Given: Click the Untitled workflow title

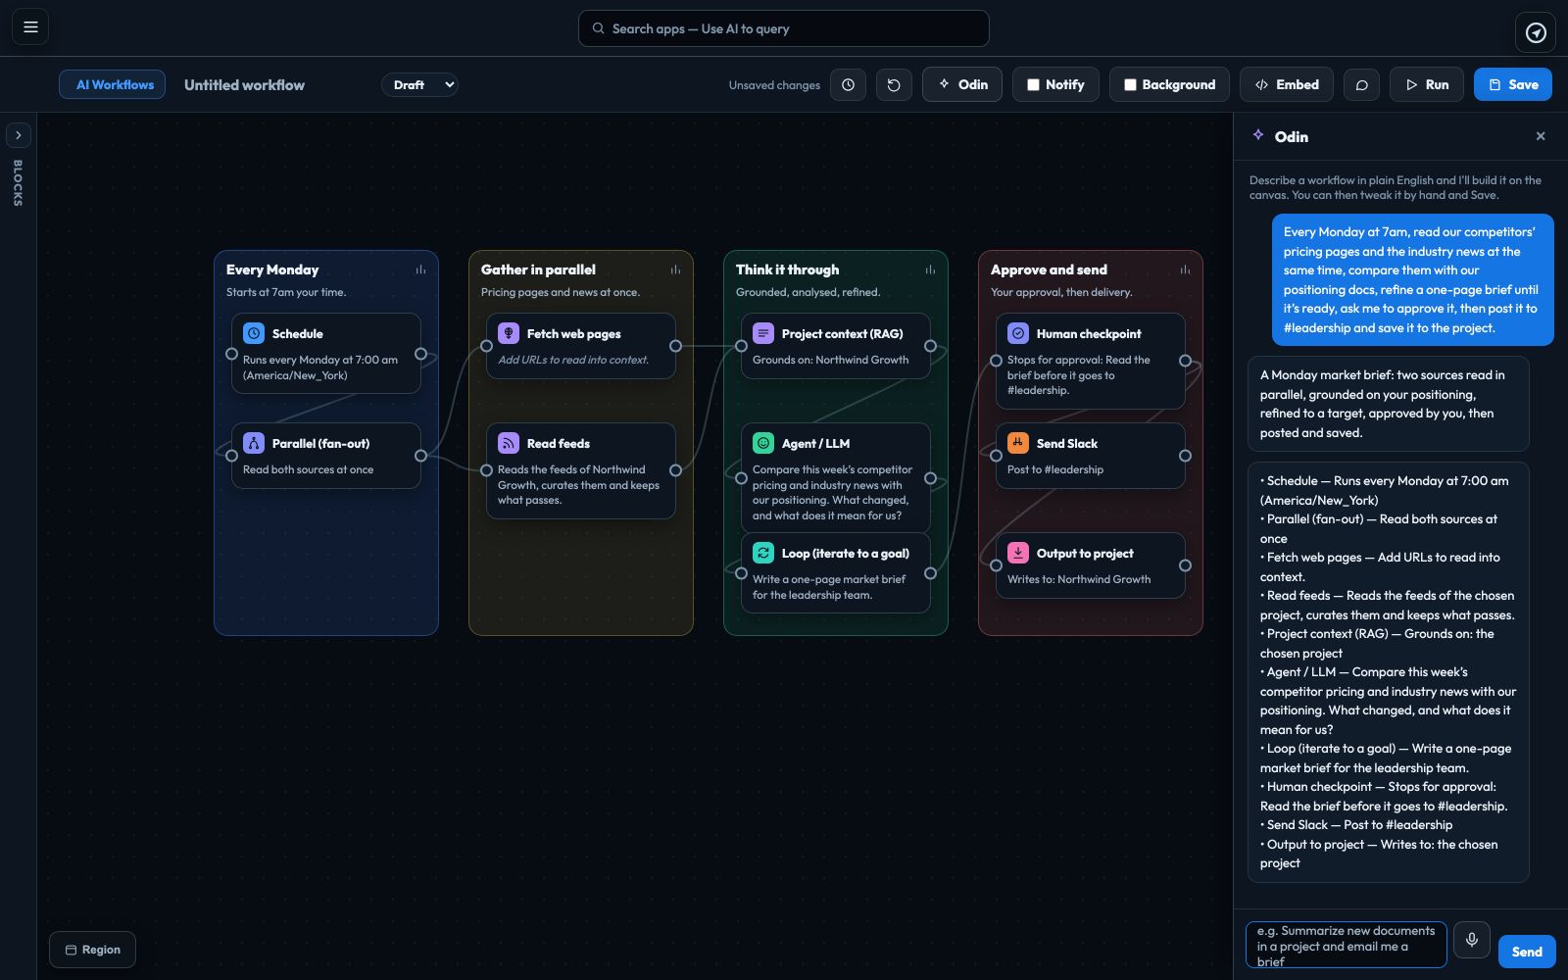Looking at the screenshot, I should click(x=244, y=85).
